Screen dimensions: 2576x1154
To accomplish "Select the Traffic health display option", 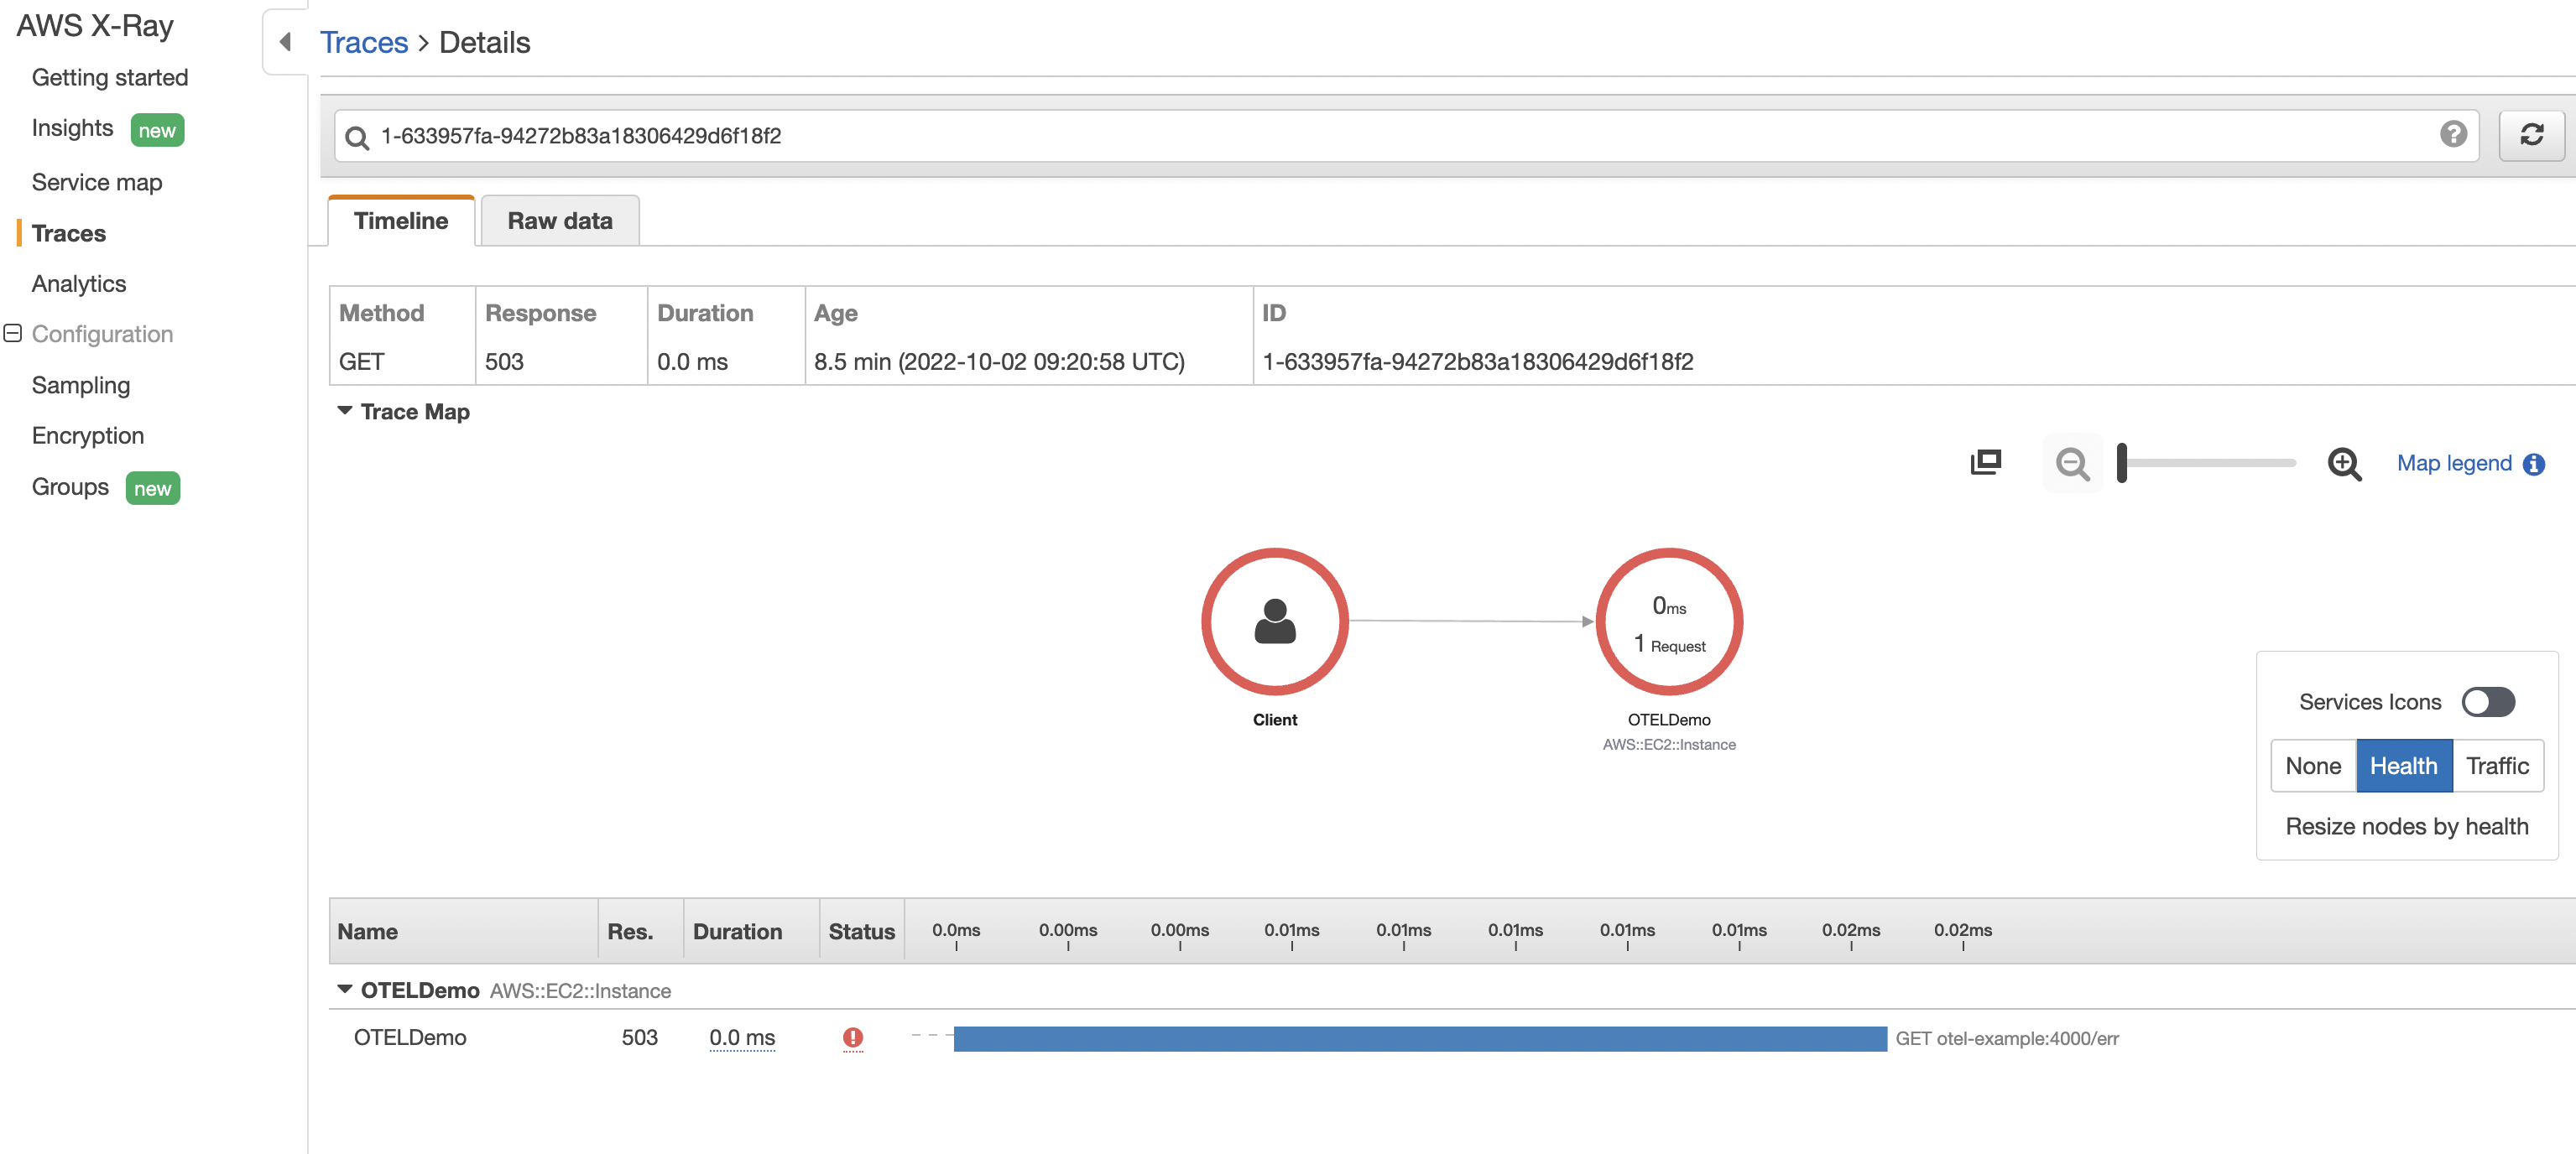I will pyautogui.click(x=2497, y=766).
